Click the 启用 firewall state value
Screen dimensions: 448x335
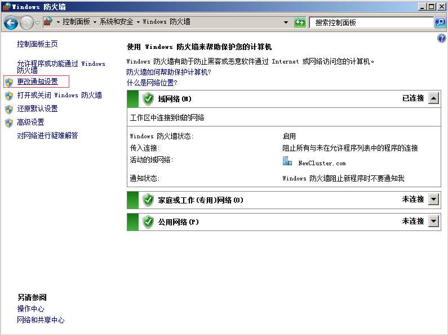tap(289, 136)
